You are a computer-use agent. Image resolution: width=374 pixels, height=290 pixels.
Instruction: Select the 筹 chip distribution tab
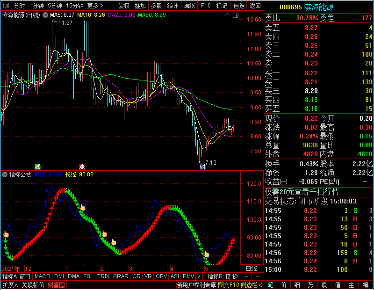point(366,285)
